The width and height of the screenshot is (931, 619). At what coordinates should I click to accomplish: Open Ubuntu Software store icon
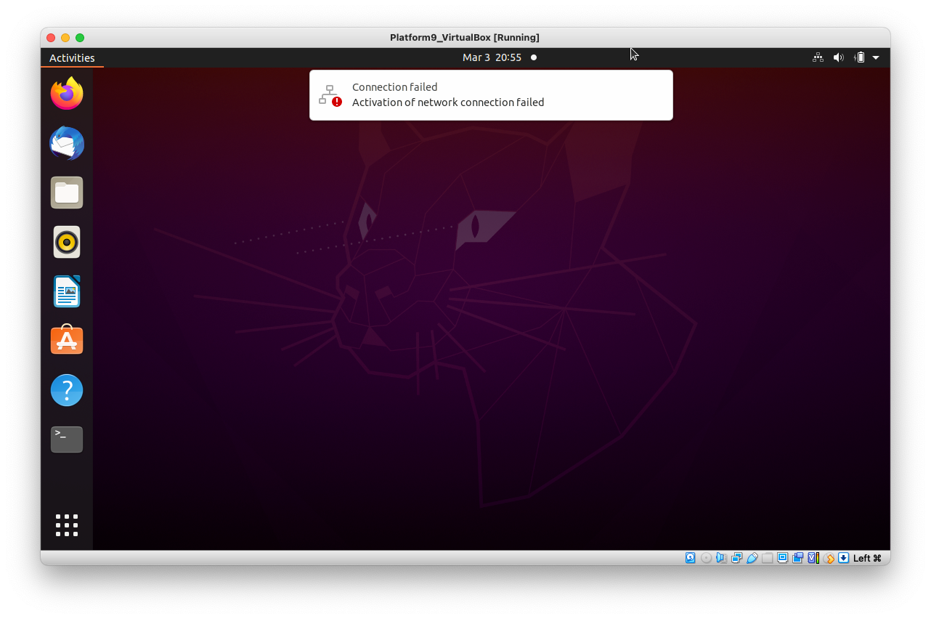click(x=67, y=340)
